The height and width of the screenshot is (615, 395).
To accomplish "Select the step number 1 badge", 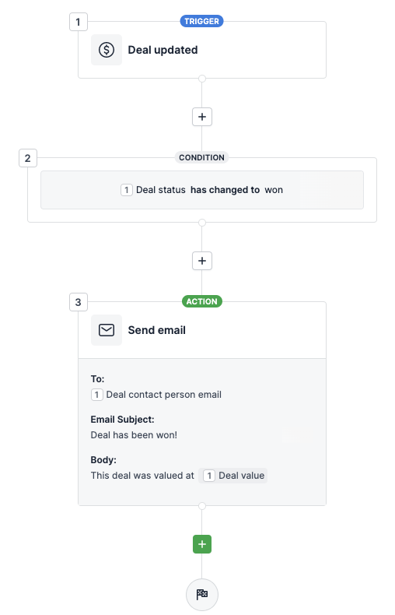I will point(78,22).
